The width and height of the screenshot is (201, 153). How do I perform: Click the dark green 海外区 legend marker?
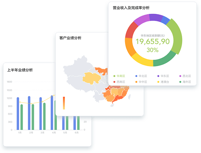180,82
